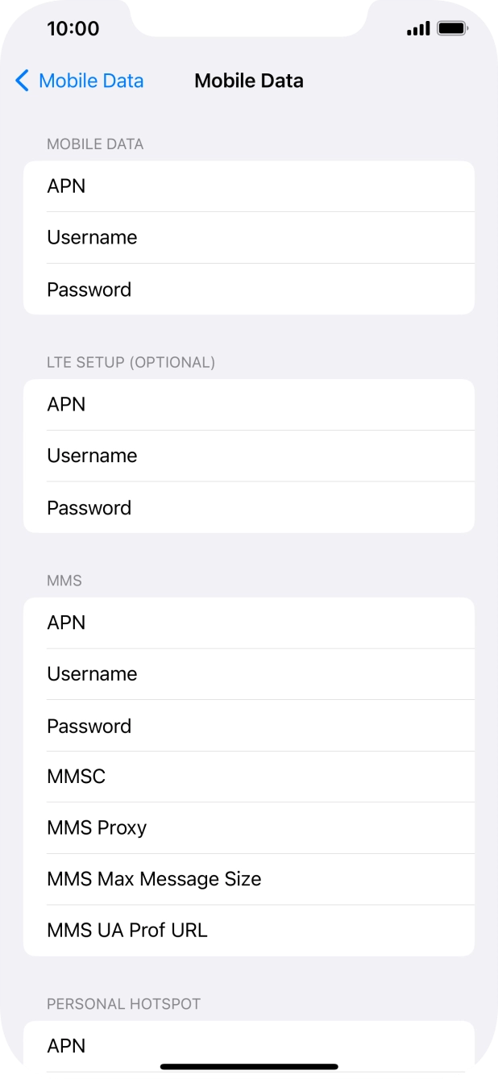The image size is (498, 1079).
Task: Tap the MMSC field
Action: (x=249, y=776)
